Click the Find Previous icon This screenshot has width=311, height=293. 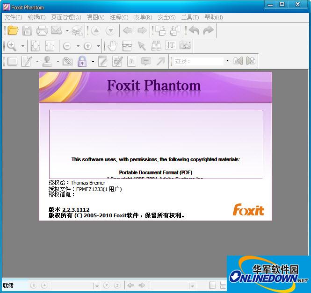(238, 61)
